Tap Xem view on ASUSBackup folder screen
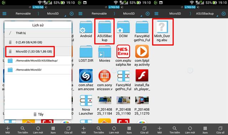The height and width of the screenshot is (135, 228). tap(205, 130)
